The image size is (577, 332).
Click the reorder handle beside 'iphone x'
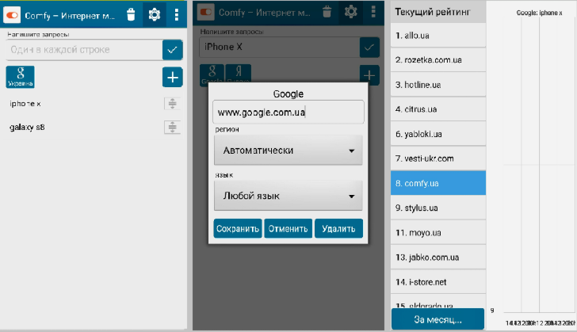[x=173, y=104]
